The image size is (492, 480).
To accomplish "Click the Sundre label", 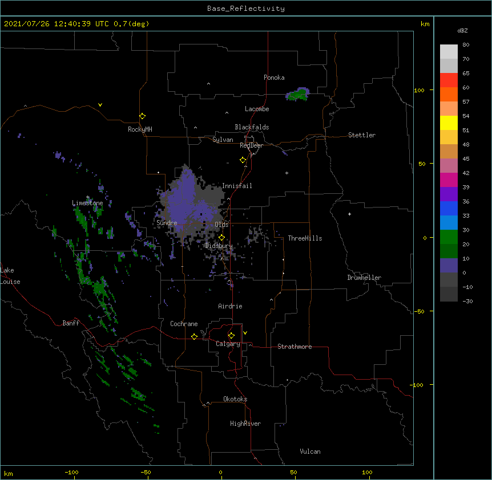I will pyautogui.click(x=167, y=223).
